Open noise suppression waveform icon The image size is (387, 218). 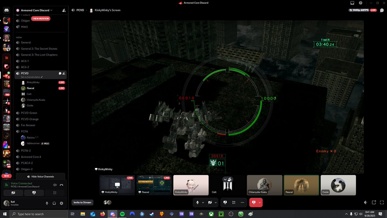coord(55,185)
